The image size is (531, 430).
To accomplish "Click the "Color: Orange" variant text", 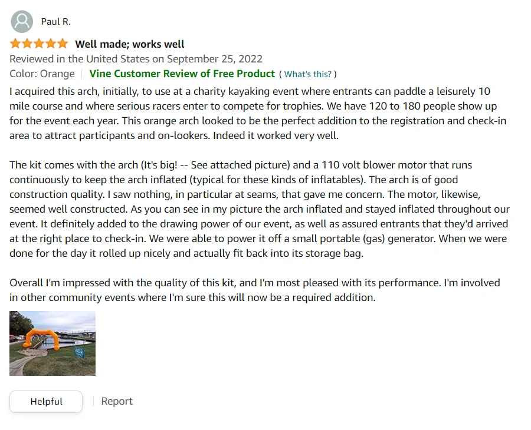I will 42,74.
